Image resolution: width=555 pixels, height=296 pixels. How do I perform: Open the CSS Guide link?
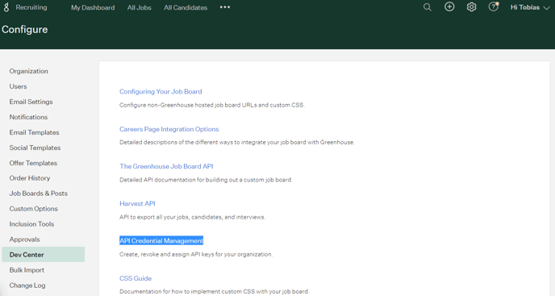point(136,278)
